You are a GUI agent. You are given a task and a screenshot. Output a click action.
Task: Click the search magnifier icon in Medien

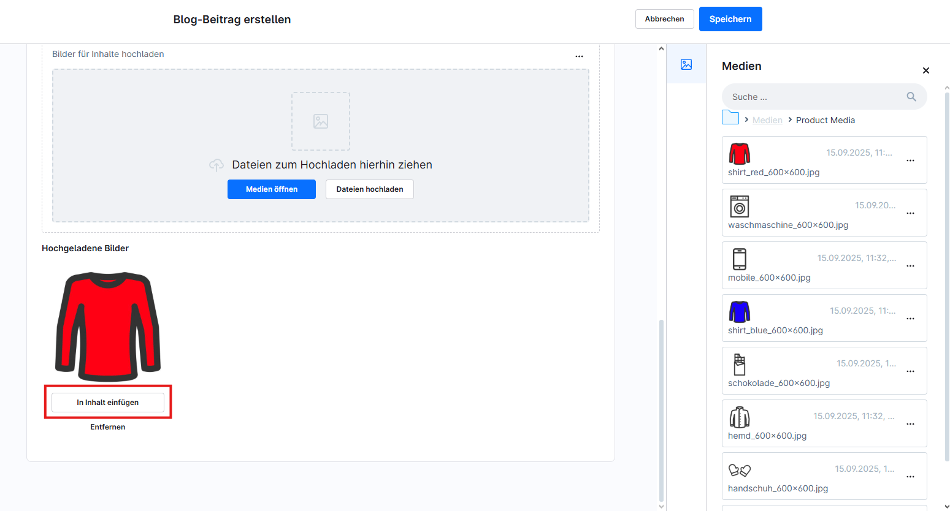[x=911, y=97]
